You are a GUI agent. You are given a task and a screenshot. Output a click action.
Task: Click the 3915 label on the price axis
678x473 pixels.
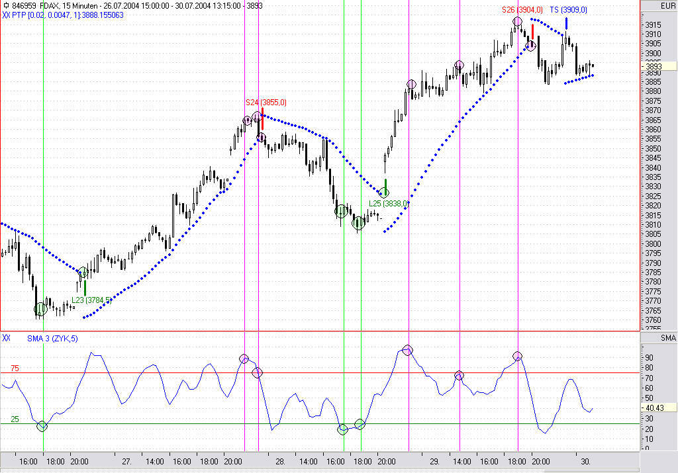pyautogui.click(x=653, y=24)
